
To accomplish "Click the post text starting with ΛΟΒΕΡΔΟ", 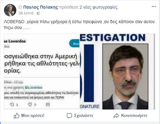I will pyautogui.click(x=79, y=25).
